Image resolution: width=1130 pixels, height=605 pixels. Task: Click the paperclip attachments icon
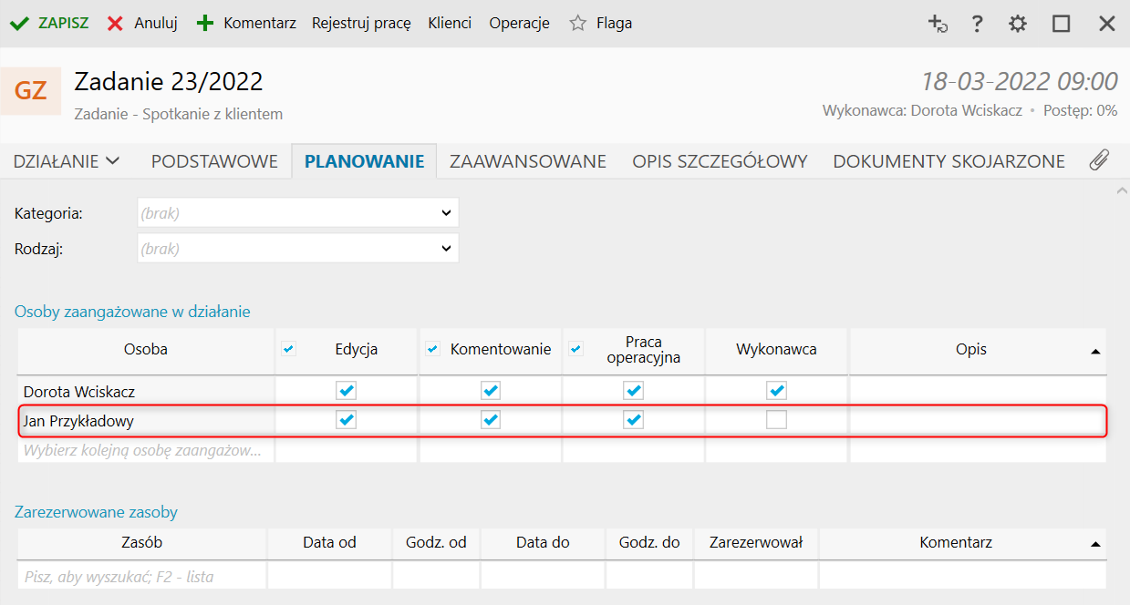(x=1099, y=161)
